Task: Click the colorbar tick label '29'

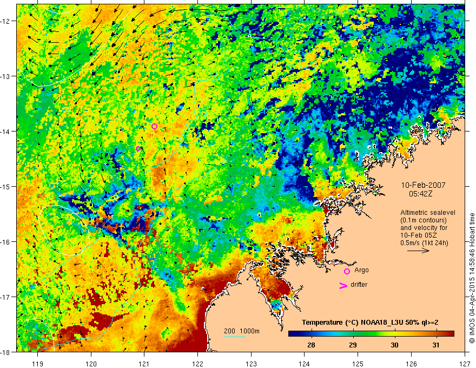Action: point(353,345)
